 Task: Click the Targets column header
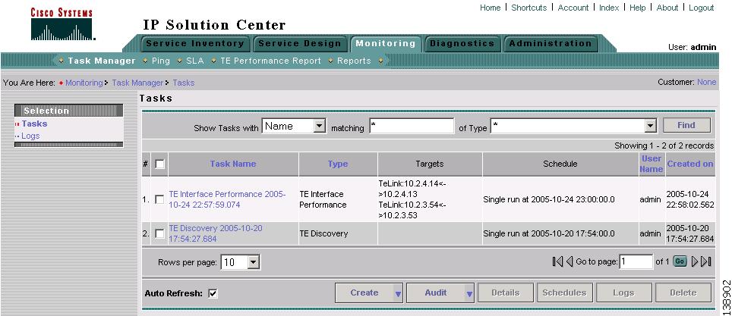430,164
